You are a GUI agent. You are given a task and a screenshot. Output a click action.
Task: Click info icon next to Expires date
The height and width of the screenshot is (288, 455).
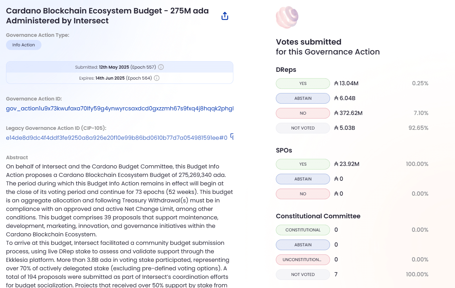click(x=157, y=78)
